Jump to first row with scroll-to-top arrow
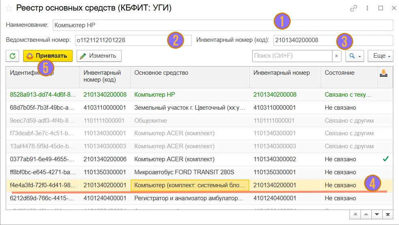 click(x=355, y=214)
